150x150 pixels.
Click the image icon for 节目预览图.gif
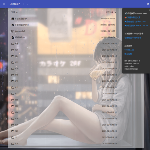(x=13, y=19)
